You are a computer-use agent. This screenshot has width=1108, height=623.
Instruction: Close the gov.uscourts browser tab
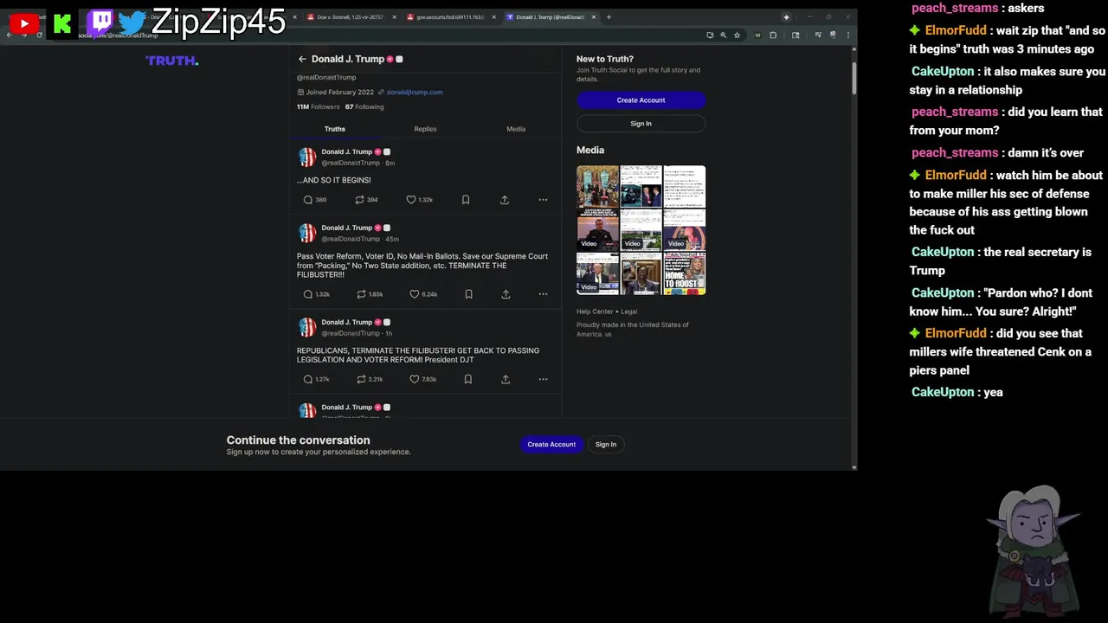pyautogui.click(x=494, y=17)
